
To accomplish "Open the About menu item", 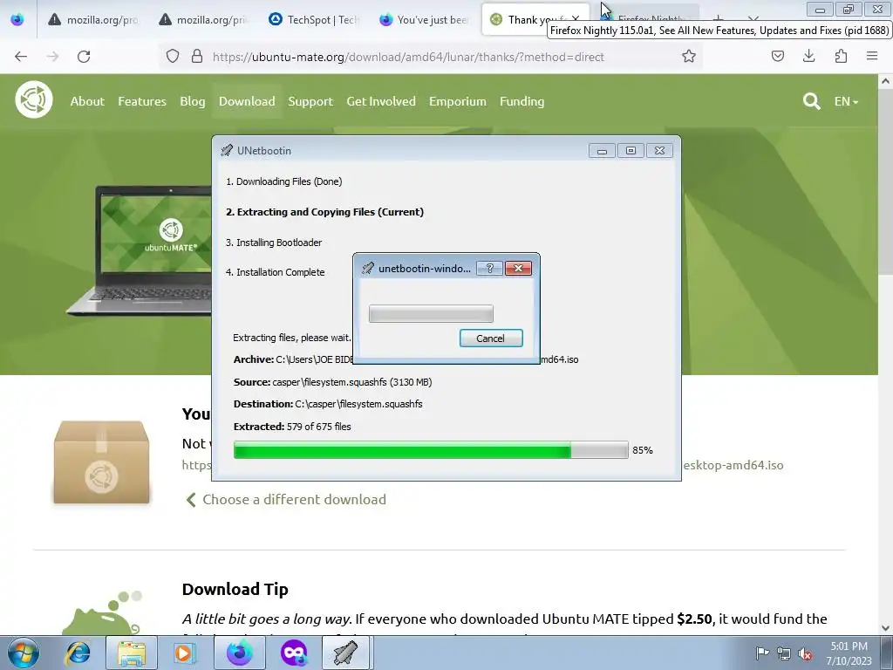I will [x=87, y=101].
